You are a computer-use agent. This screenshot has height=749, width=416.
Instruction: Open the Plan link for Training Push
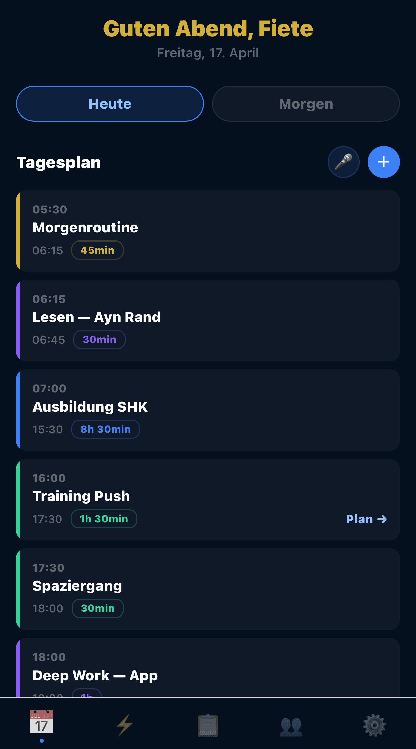click(x=366, y=519)
